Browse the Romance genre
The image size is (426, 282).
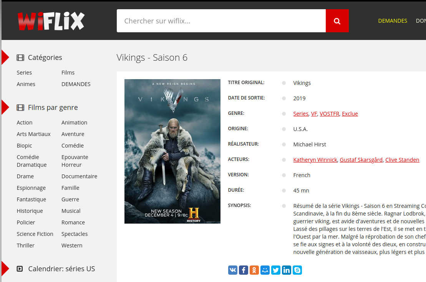tap(73, 222)
